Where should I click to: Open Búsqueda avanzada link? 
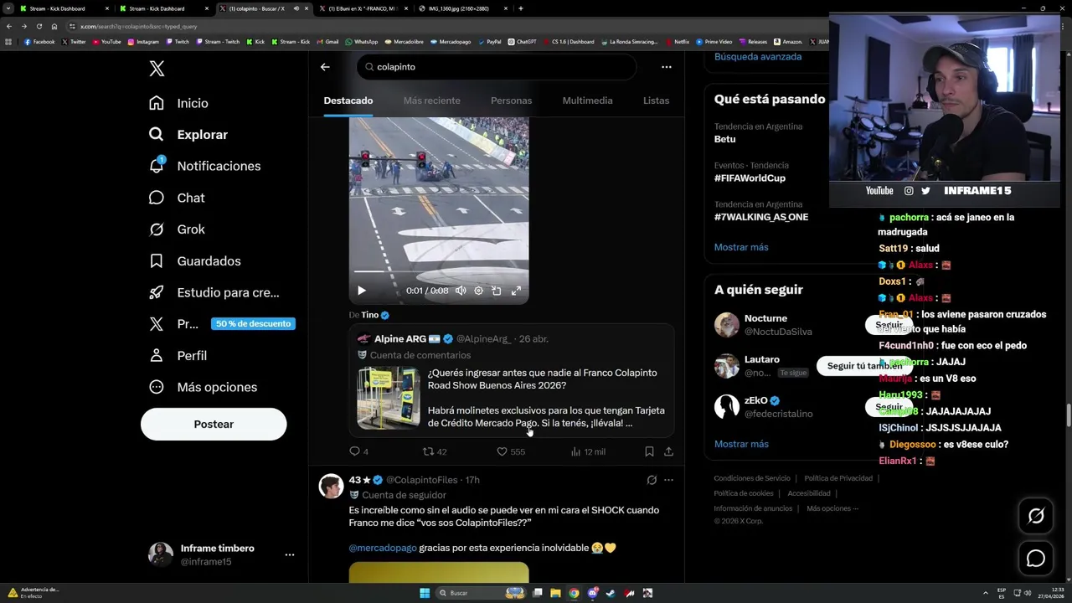[x=758, y=57]
